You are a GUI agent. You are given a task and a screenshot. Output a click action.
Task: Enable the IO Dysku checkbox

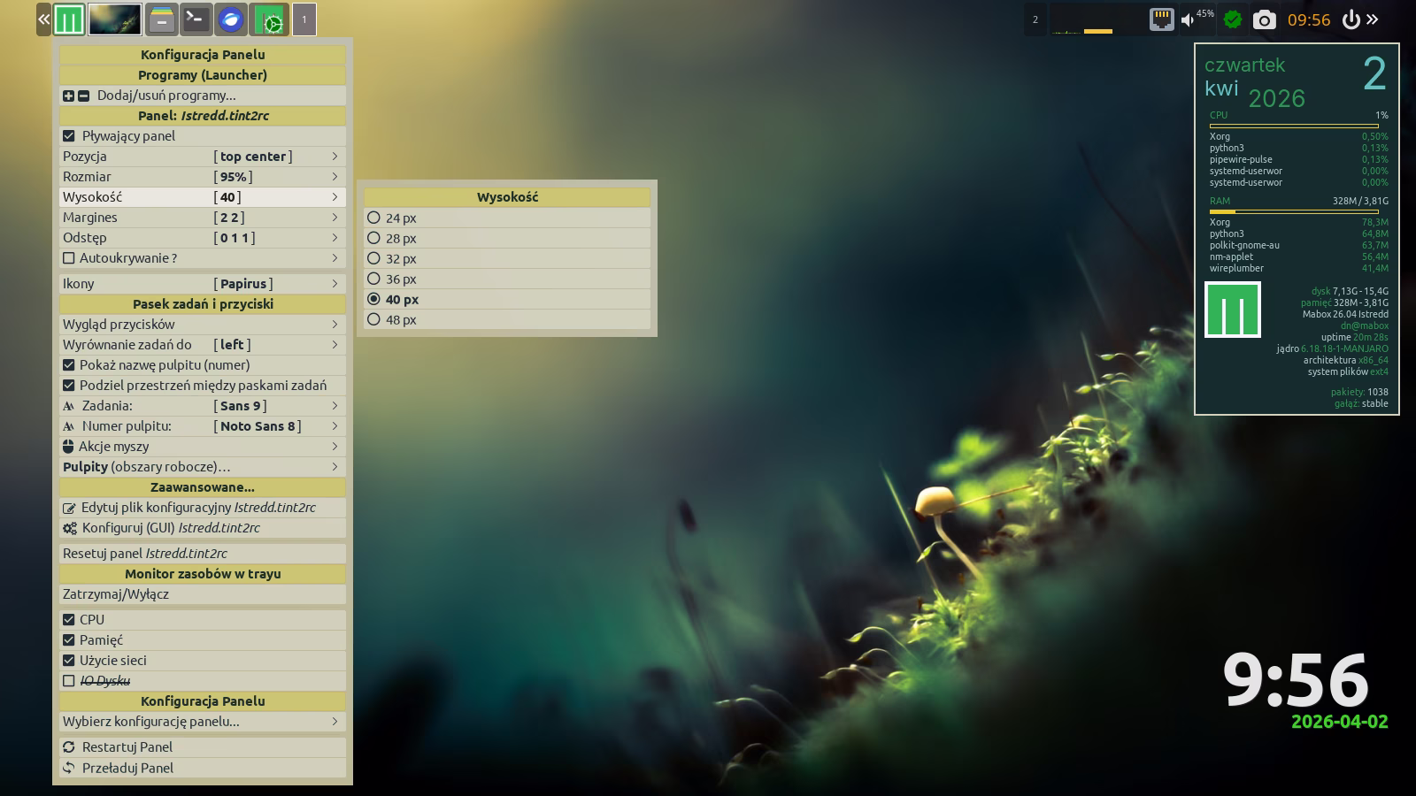pos(69,681)
